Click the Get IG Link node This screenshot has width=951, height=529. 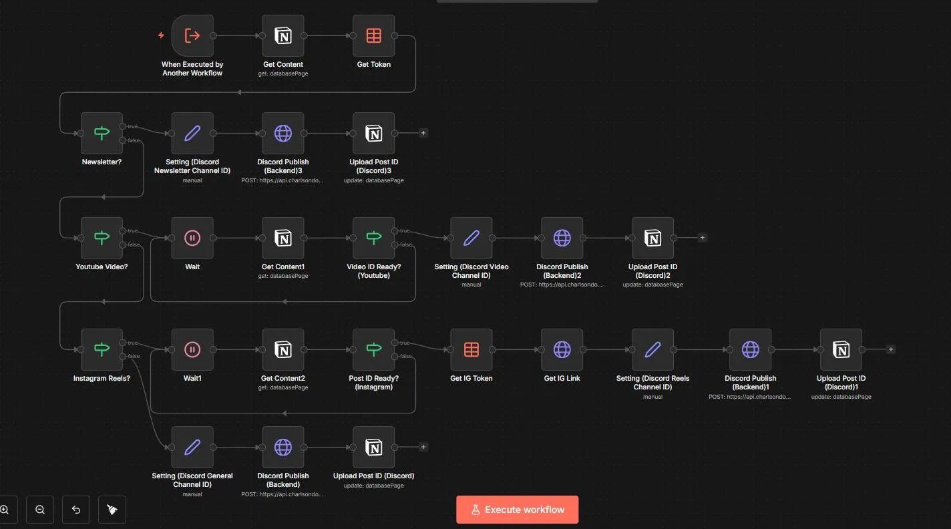pyautogui.click(x=562, y=349)
